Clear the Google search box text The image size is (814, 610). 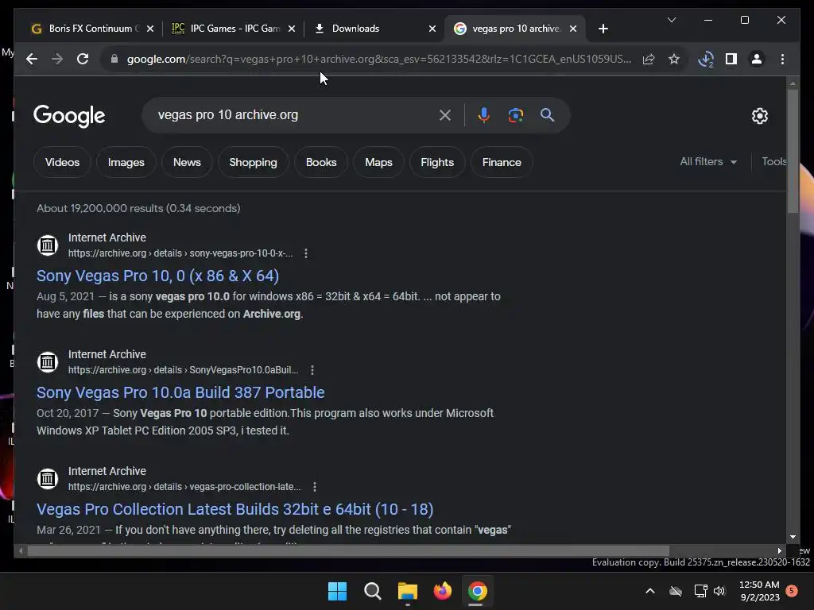point(445,115)
